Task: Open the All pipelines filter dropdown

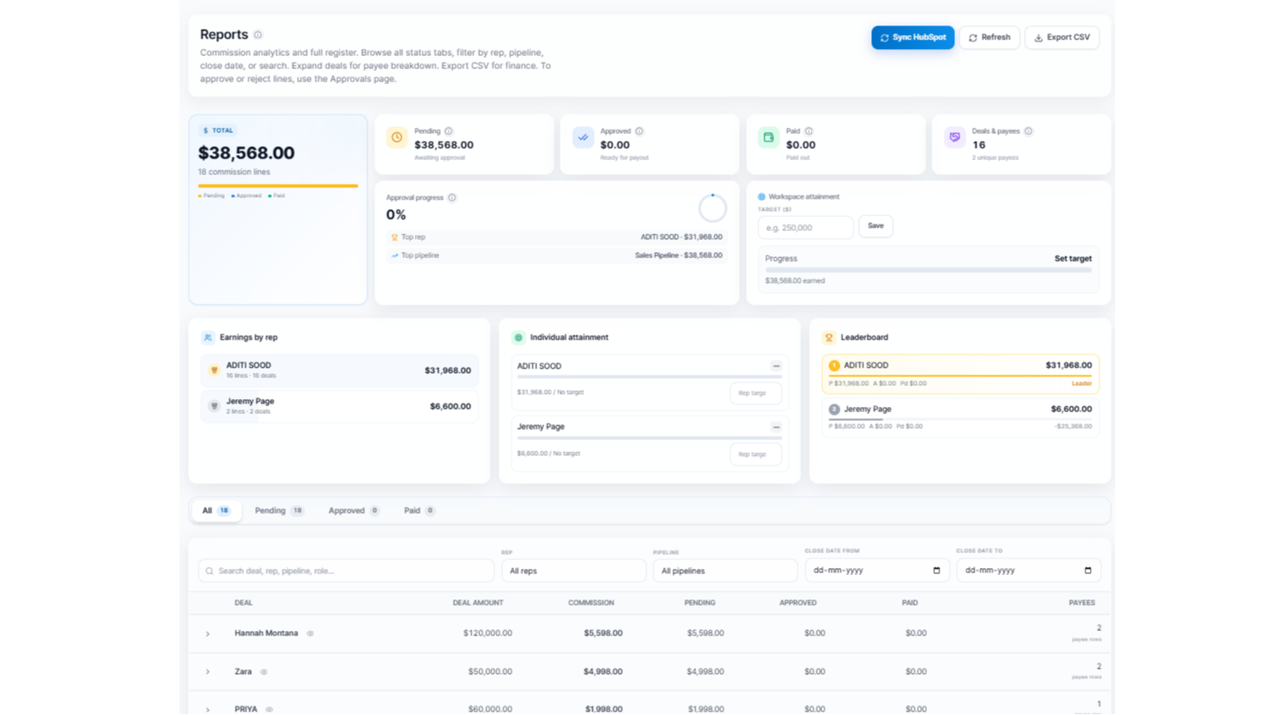Action: [725, 571]
